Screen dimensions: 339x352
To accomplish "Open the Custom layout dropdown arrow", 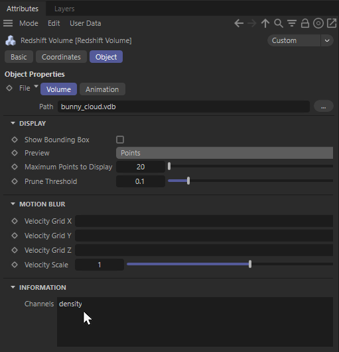I will 327,40.
